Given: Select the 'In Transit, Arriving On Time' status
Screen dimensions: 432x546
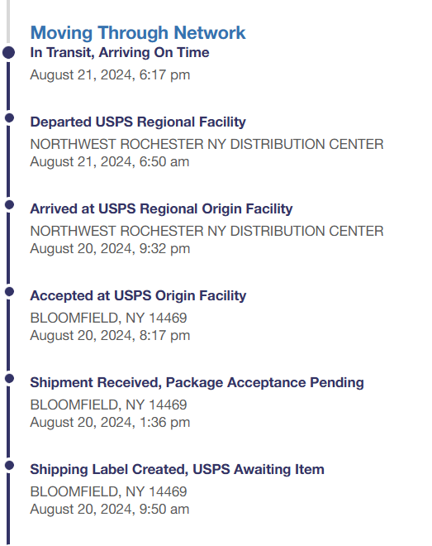Looking at the screenshot, I should 120,53.
